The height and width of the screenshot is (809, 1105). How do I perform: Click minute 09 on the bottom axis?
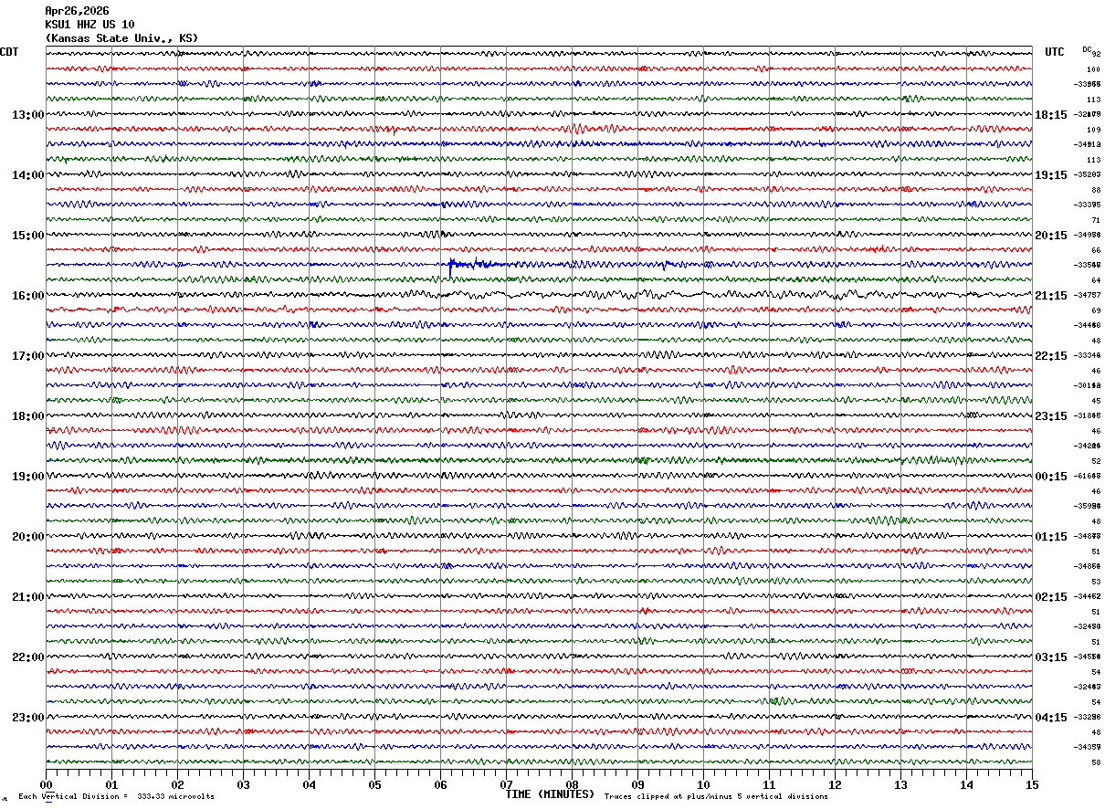coord(637,784)
